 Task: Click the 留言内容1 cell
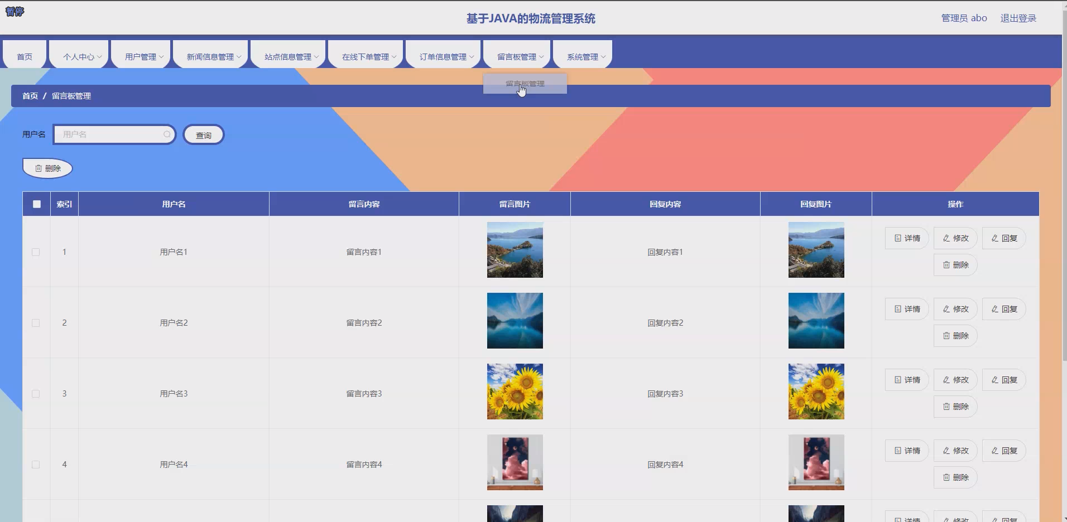point(364,252)
